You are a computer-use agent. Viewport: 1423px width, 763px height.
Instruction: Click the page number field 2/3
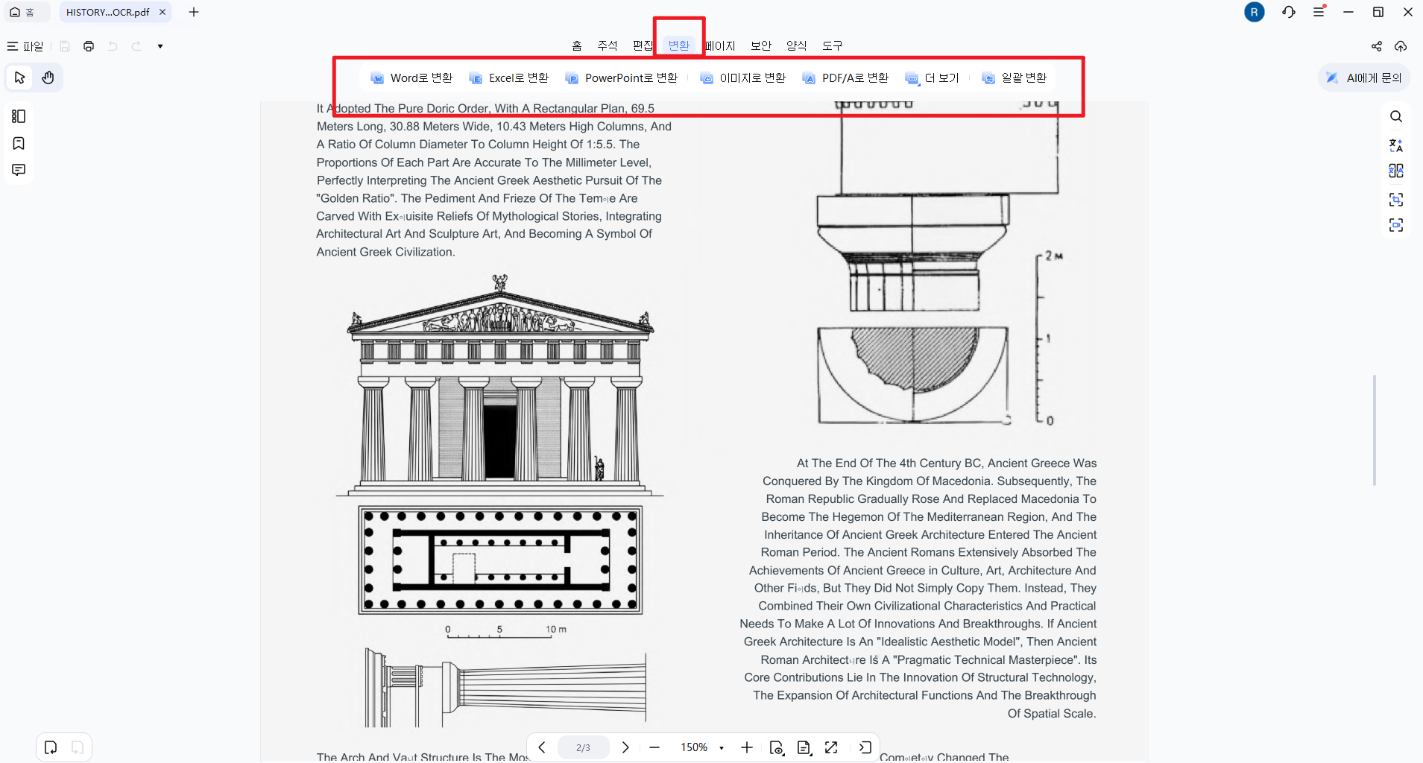point(584,747)
